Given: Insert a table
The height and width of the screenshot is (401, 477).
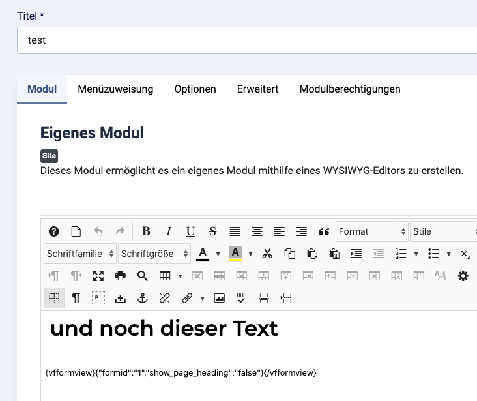Looking at the screenshot, I should tap(165, 276).
